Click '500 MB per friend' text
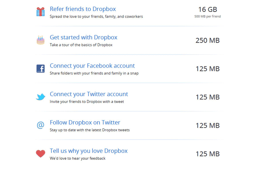This screenshot has height=169, width=260. [207, 17]
